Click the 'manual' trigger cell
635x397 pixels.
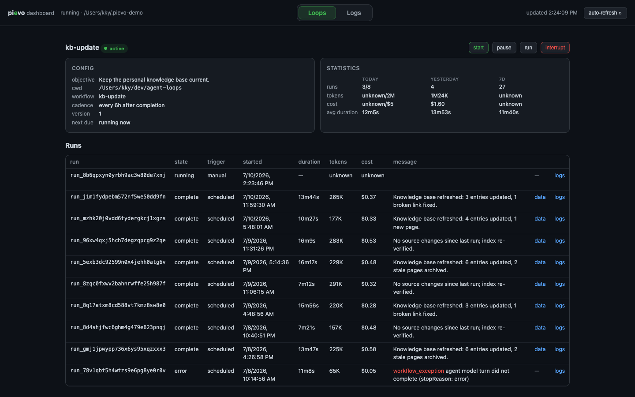click(217, 176)
